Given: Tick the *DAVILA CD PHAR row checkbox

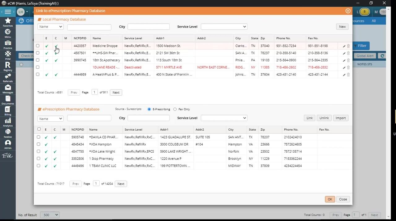Looking at the screenshot, I should pos(38,137).
